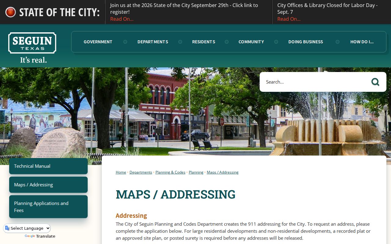Open the Government menu
This screenshot has width=391, height=244.
98,42
